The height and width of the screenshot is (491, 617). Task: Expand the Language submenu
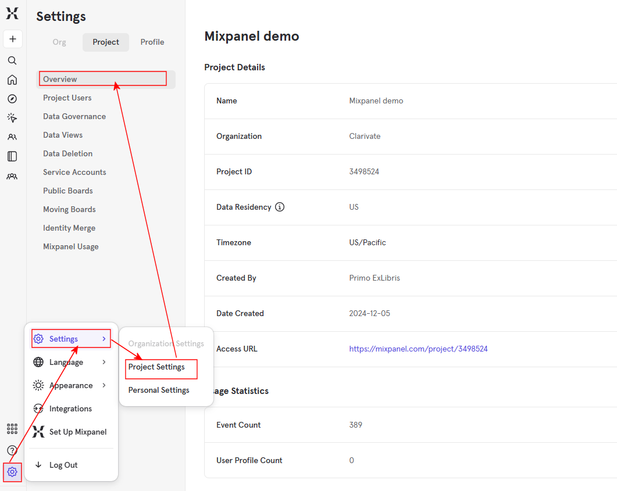point(65,362)
